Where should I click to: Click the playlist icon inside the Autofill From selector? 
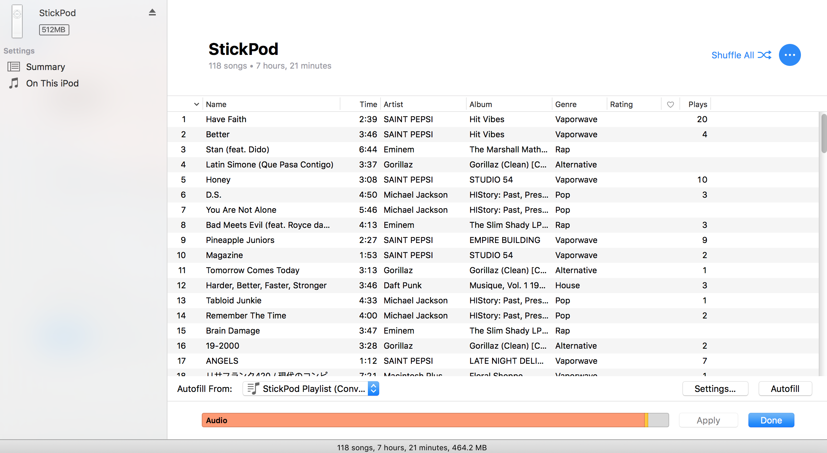pos(253,388)
